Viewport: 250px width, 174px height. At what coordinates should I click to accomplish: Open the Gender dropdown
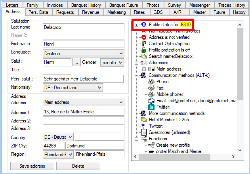pos(120,62)
